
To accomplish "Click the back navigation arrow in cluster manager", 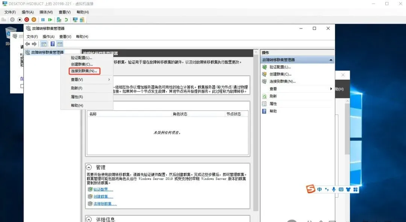I will [x=27, y=44].
